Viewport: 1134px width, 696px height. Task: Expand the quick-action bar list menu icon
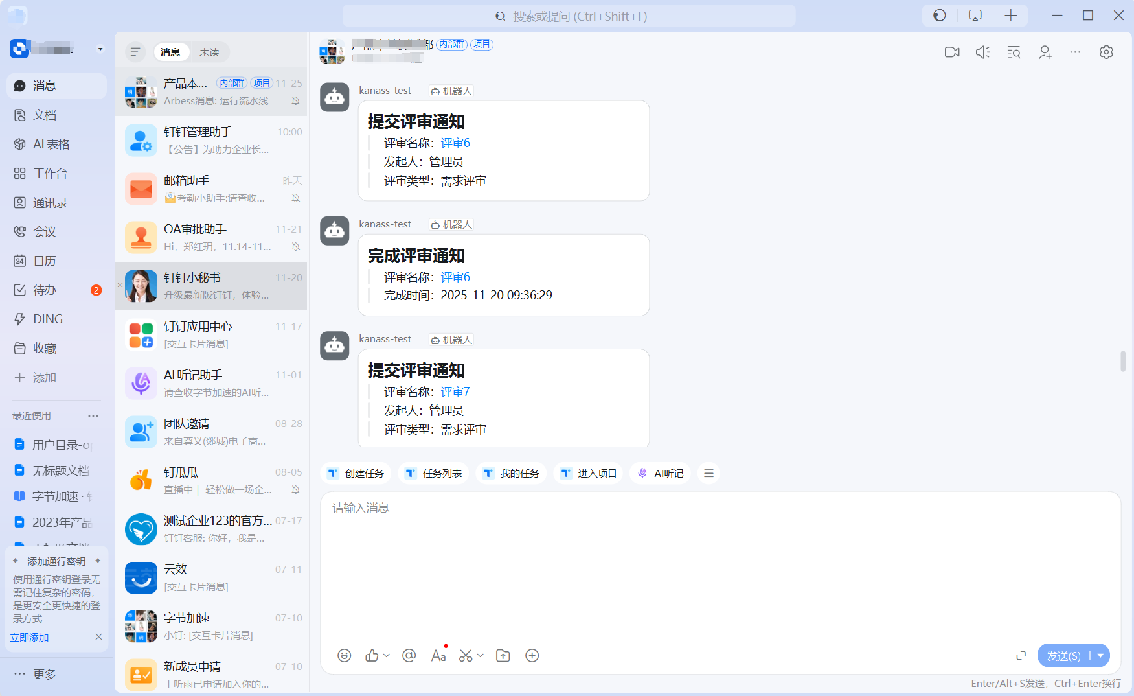click(x=709, y=473)
